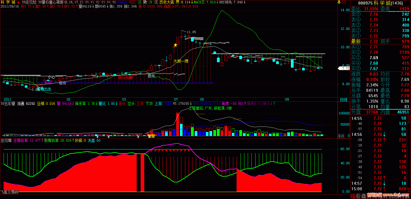This screenshot has width=411, height=199.
Task: Click the 业绩:0.016 value
Action: point(46,104)
